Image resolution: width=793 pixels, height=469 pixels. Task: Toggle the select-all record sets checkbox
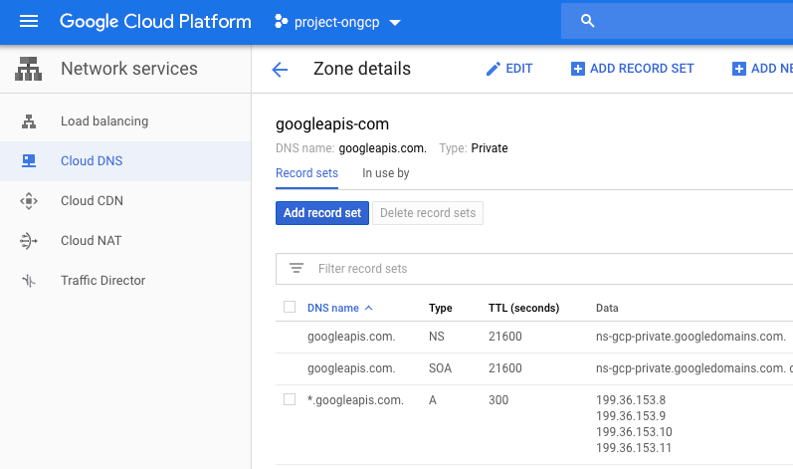(x=290, y=308)
